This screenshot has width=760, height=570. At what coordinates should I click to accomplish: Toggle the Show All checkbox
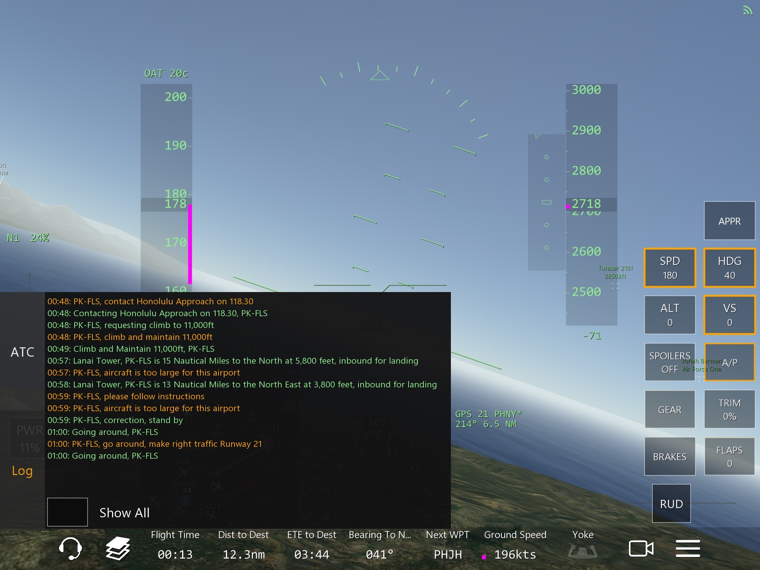(x=68, y=512)
